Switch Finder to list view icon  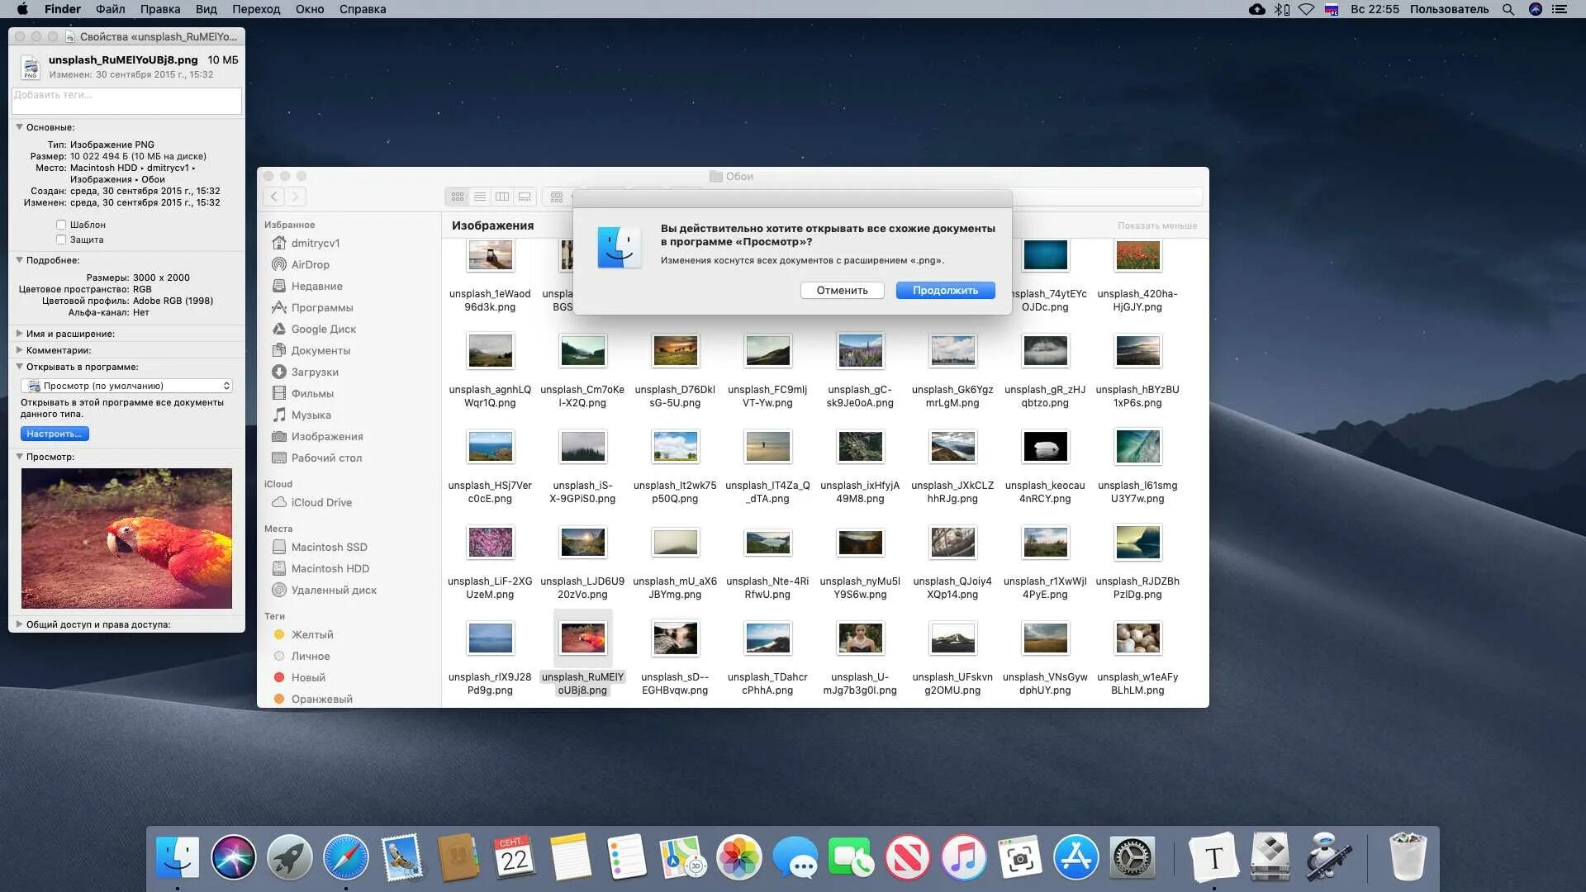point(480,197)
